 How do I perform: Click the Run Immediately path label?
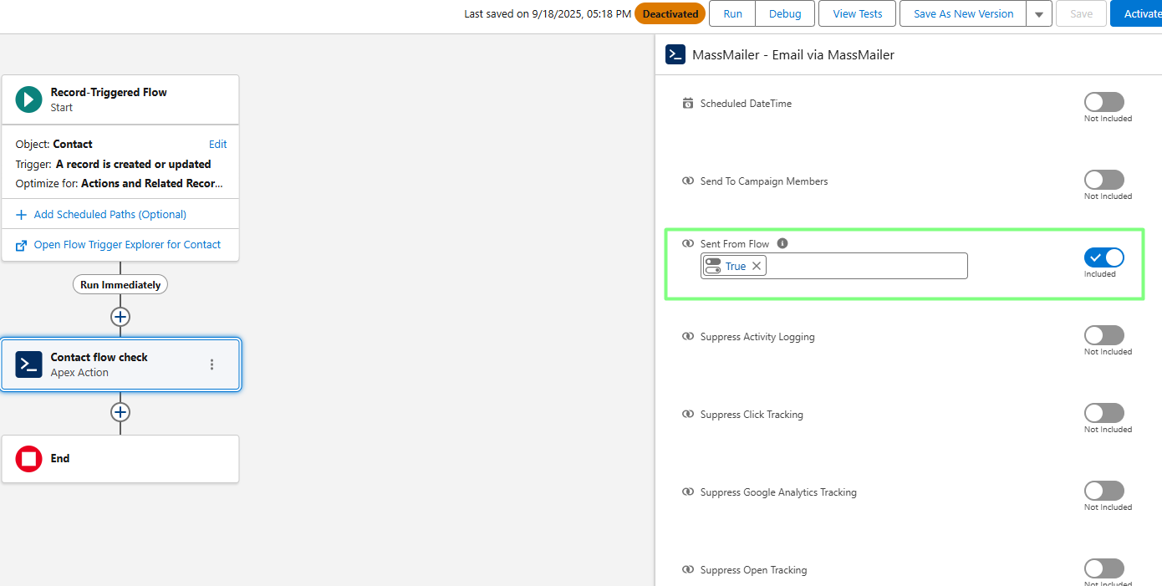[x=120, y=285]
